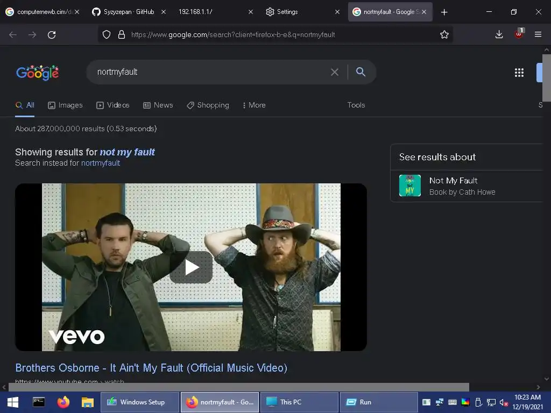Go to Google homepage via logo

click(x=37, y=73)
